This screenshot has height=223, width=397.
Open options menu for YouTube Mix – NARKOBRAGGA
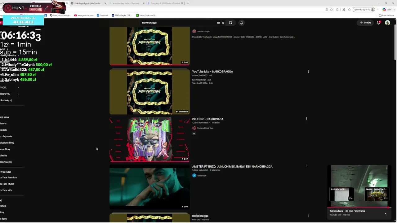(x=308, y=72)
